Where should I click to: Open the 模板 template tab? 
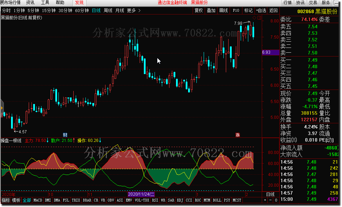click(x=16, y=200)
